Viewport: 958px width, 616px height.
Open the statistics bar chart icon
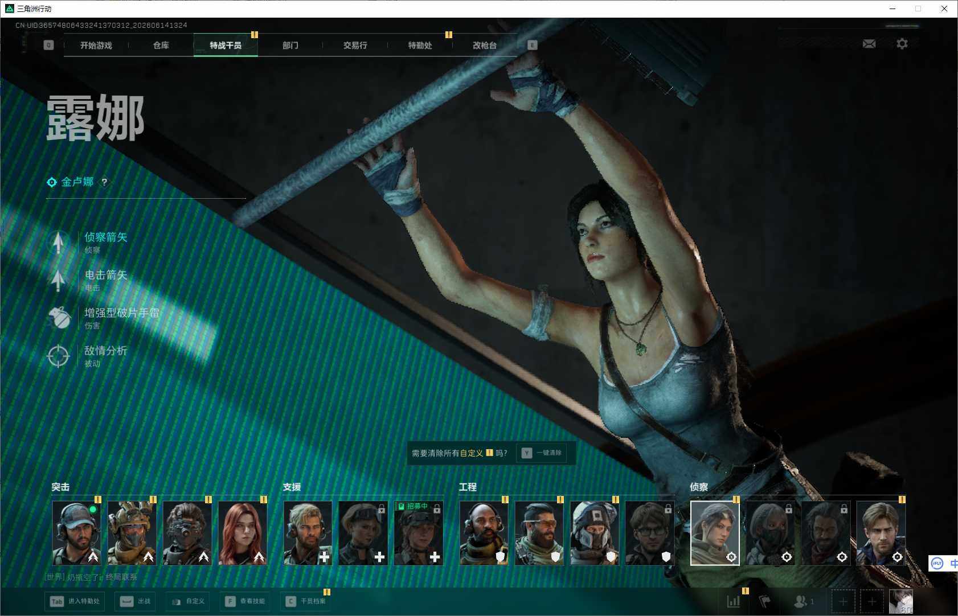tap(734, 601)
